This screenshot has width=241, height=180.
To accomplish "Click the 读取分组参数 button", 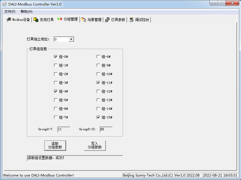I will [x=55, y=146].
